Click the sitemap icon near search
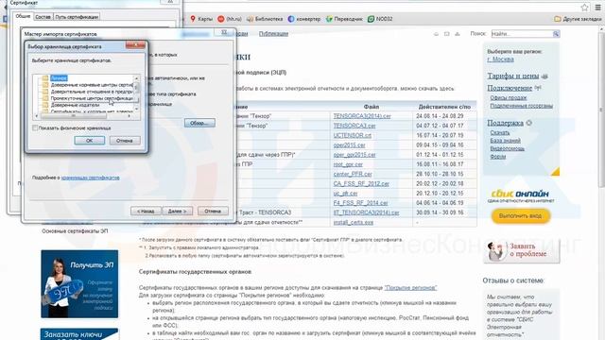The image size is (605, 340). coord(458,34)
